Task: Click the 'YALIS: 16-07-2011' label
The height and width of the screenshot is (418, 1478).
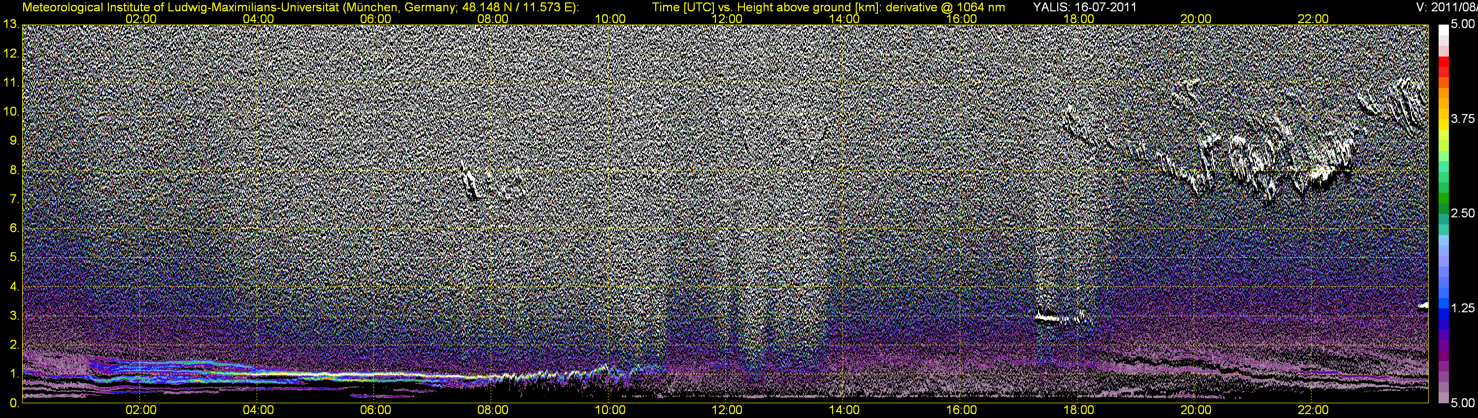Action: 1084,7
